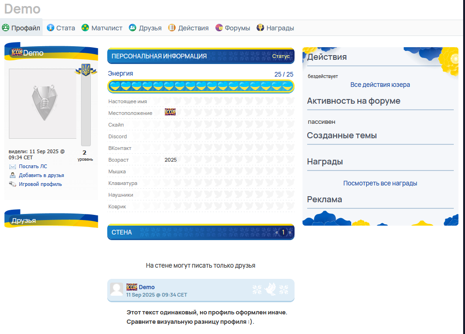Click the Форумы icon
This screenshot has width=465, height=334.
coord(219,28)
